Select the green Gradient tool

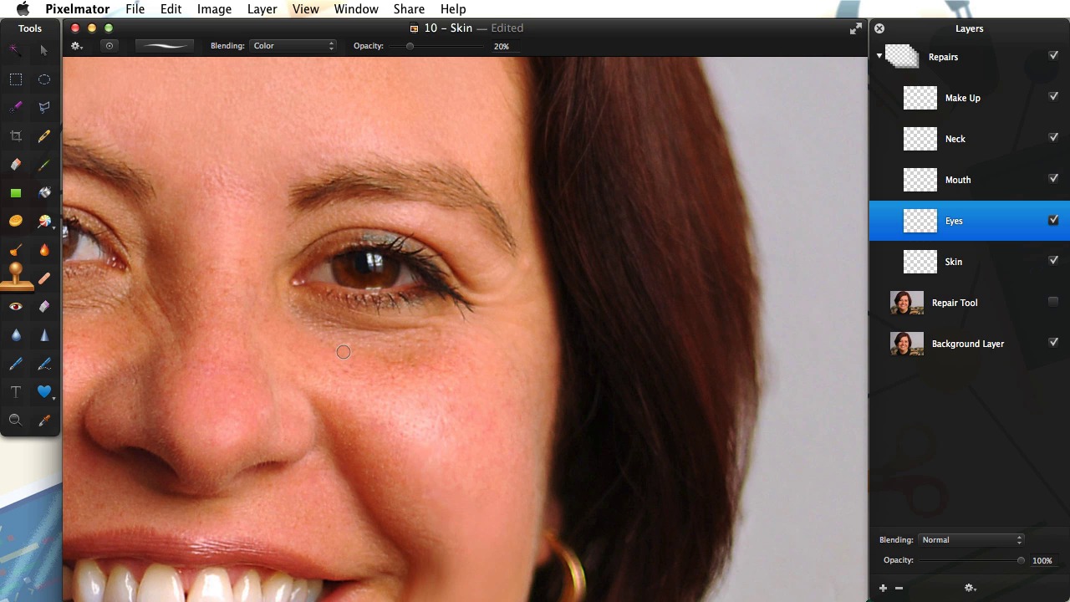15,193
